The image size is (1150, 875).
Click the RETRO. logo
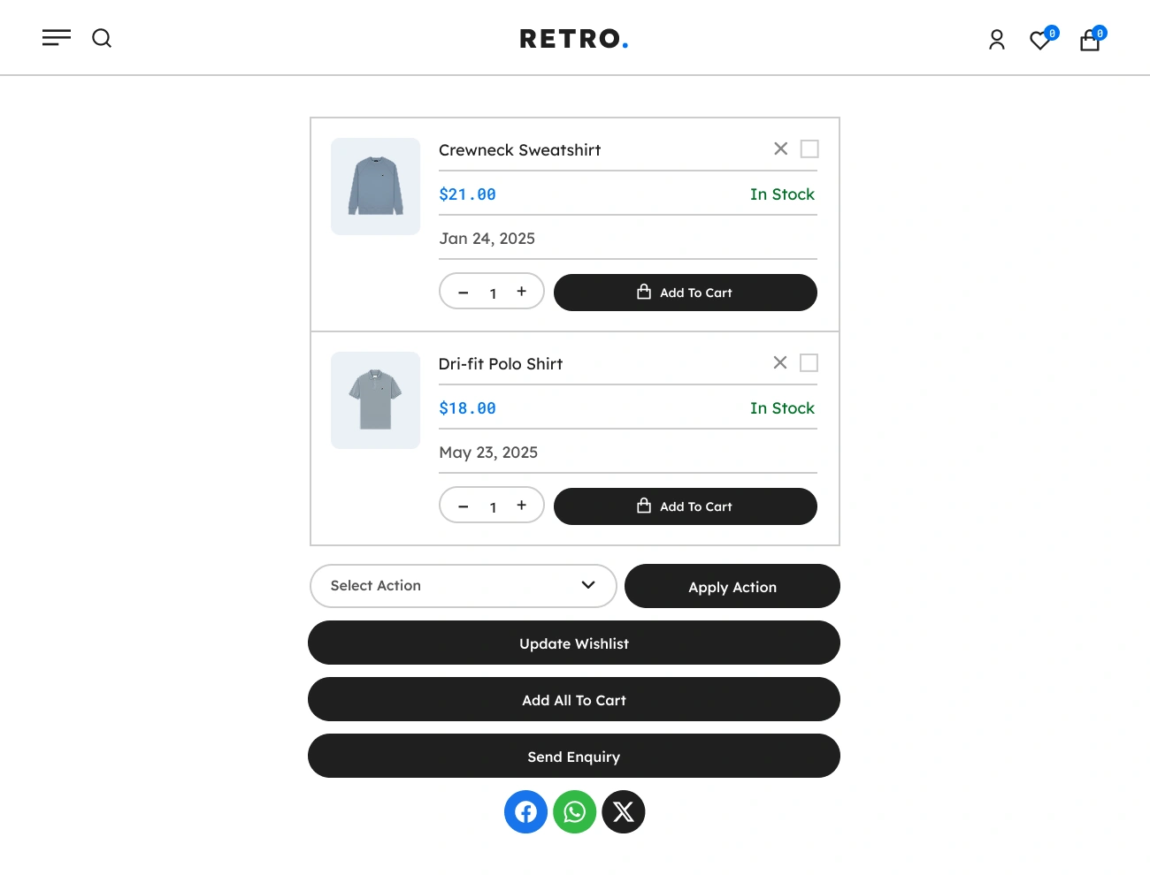tap(574, 39)
